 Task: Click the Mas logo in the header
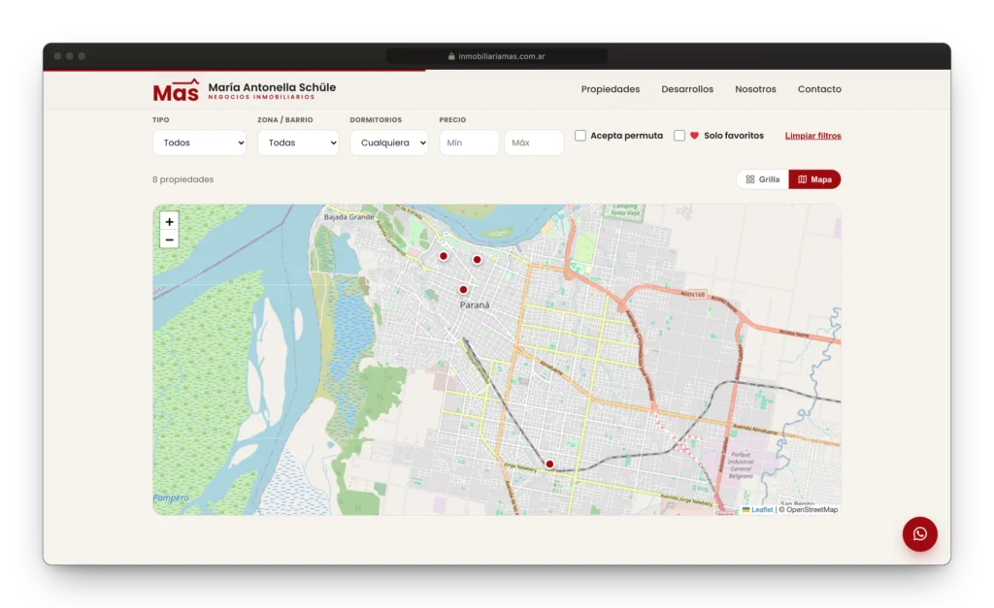[x=176, y=90]
